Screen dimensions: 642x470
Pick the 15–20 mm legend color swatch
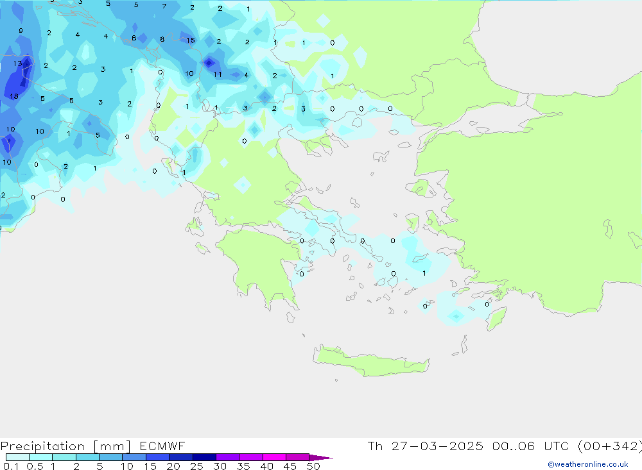[157, 457]
